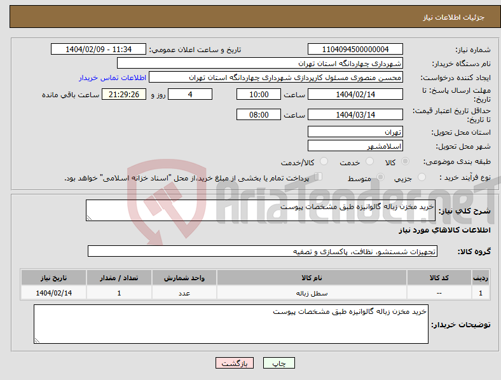The height and width of the screenshot is (380, 501).
Task: Select the جزیی purchase type radio
Action: (x=422, y=177)
